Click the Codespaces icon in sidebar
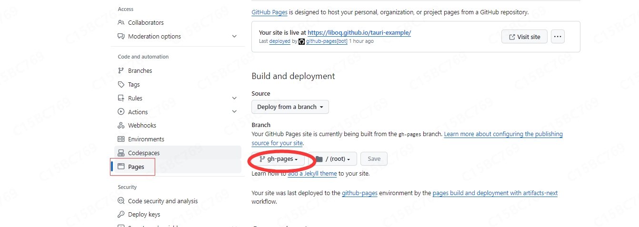639x227 pixels. point(121,153)
